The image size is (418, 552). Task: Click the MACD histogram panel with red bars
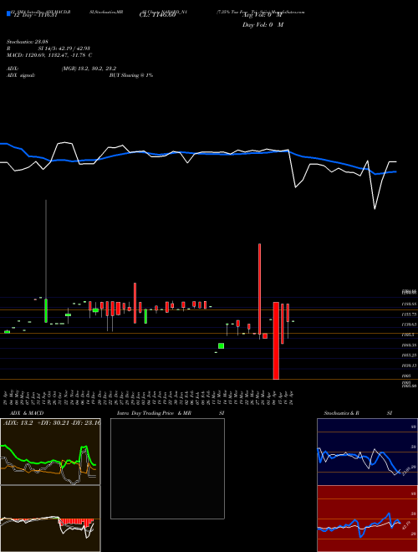point(50,519)
